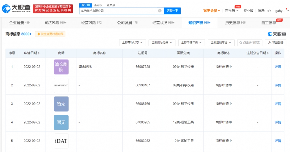Viewport: 290px width, 152px height.
Task: Open 详情 for registration 66988766
Action: pos(278,104)
